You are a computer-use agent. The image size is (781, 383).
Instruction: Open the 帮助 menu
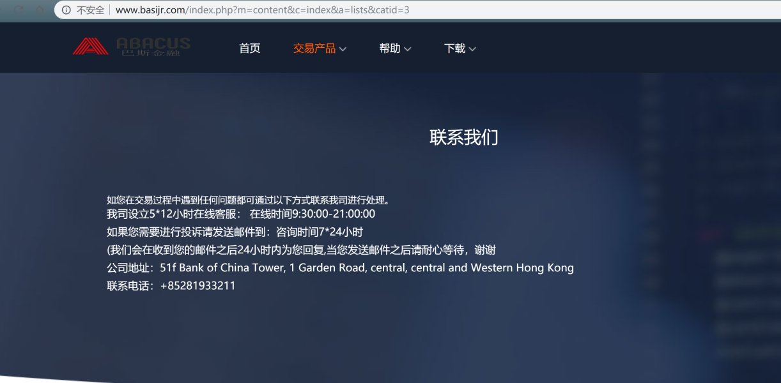[x=390, y=49]
